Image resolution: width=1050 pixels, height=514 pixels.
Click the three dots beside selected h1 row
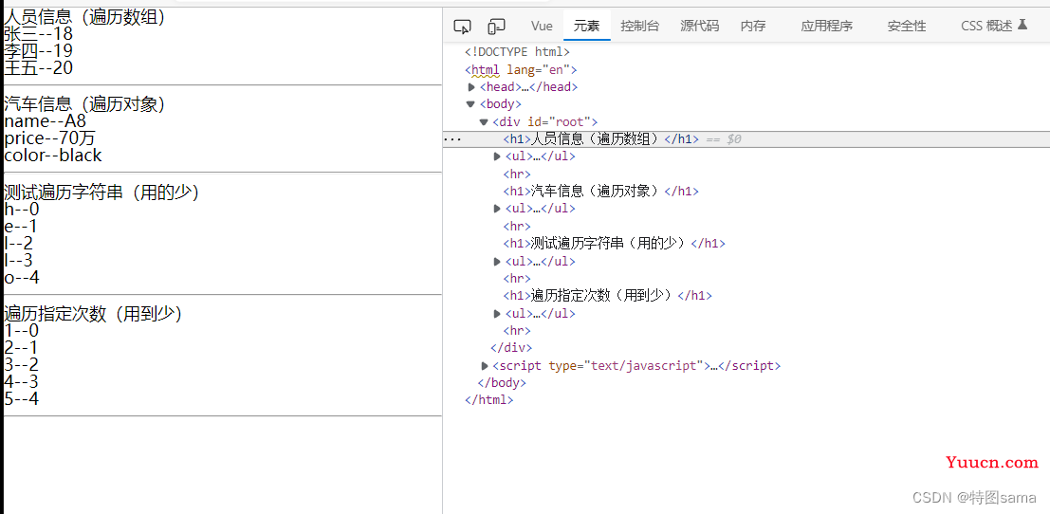(x=452, y=139)
